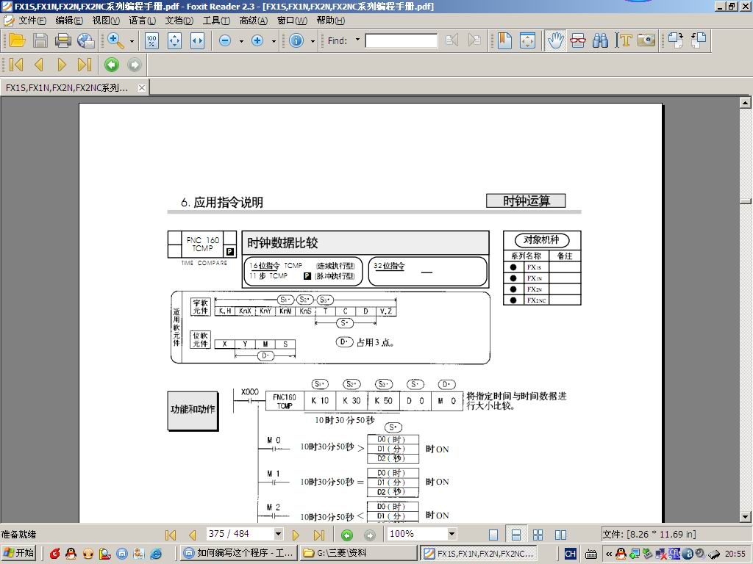Open the zoom percentage dropdown
This screenshot has width=753, height=564.
[451, 534]
